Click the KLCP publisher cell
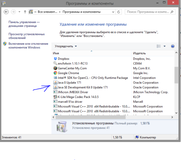181x160 pixels. (137, 97)
